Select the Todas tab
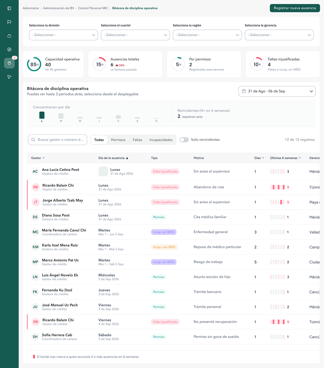The image size is (324, 368). (x=99, y=140)
